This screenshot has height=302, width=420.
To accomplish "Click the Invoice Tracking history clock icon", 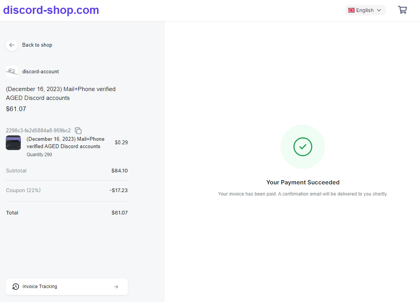I will (16, 287).
